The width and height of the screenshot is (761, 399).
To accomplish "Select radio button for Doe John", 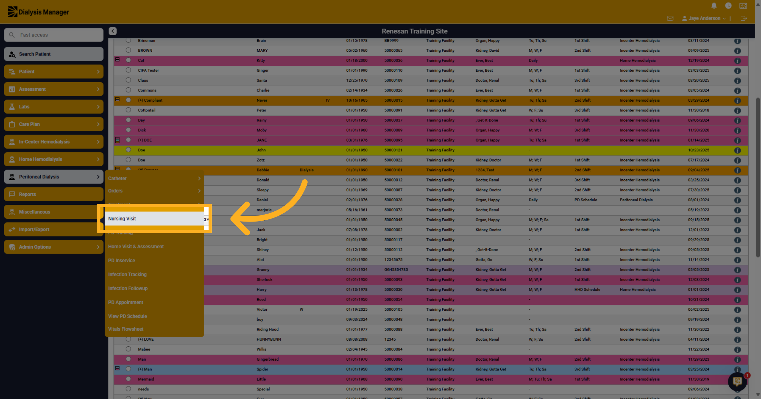I will pos(128,150).
